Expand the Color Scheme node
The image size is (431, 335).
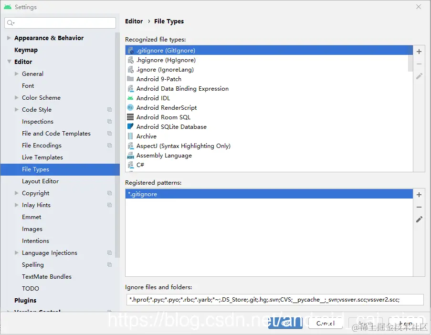pyautogui.click(x=17, y=97)
